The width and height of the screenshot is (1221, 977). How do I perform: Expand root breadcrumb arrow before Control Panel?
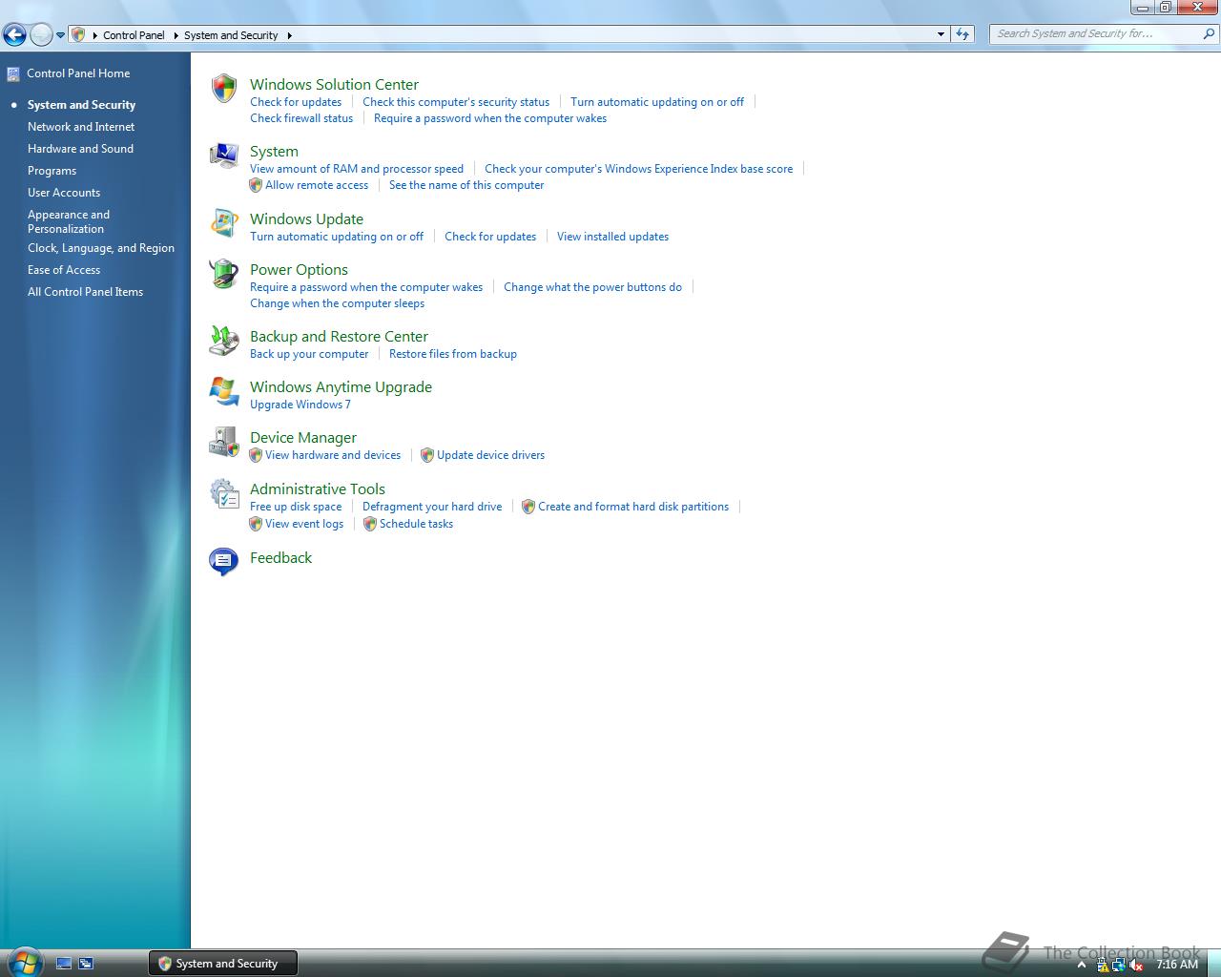pos(94,35)
